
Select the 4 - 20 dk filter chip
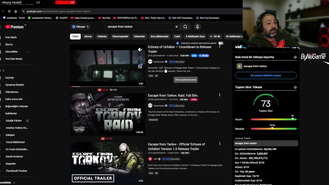[x=215, y=36]
